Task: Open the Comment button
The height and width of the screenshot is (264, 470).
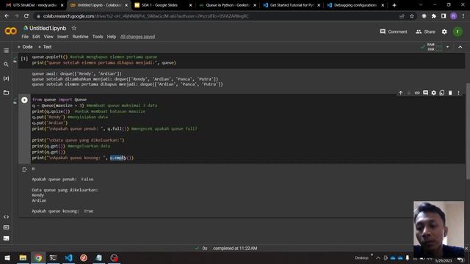Action: (394, 32)
